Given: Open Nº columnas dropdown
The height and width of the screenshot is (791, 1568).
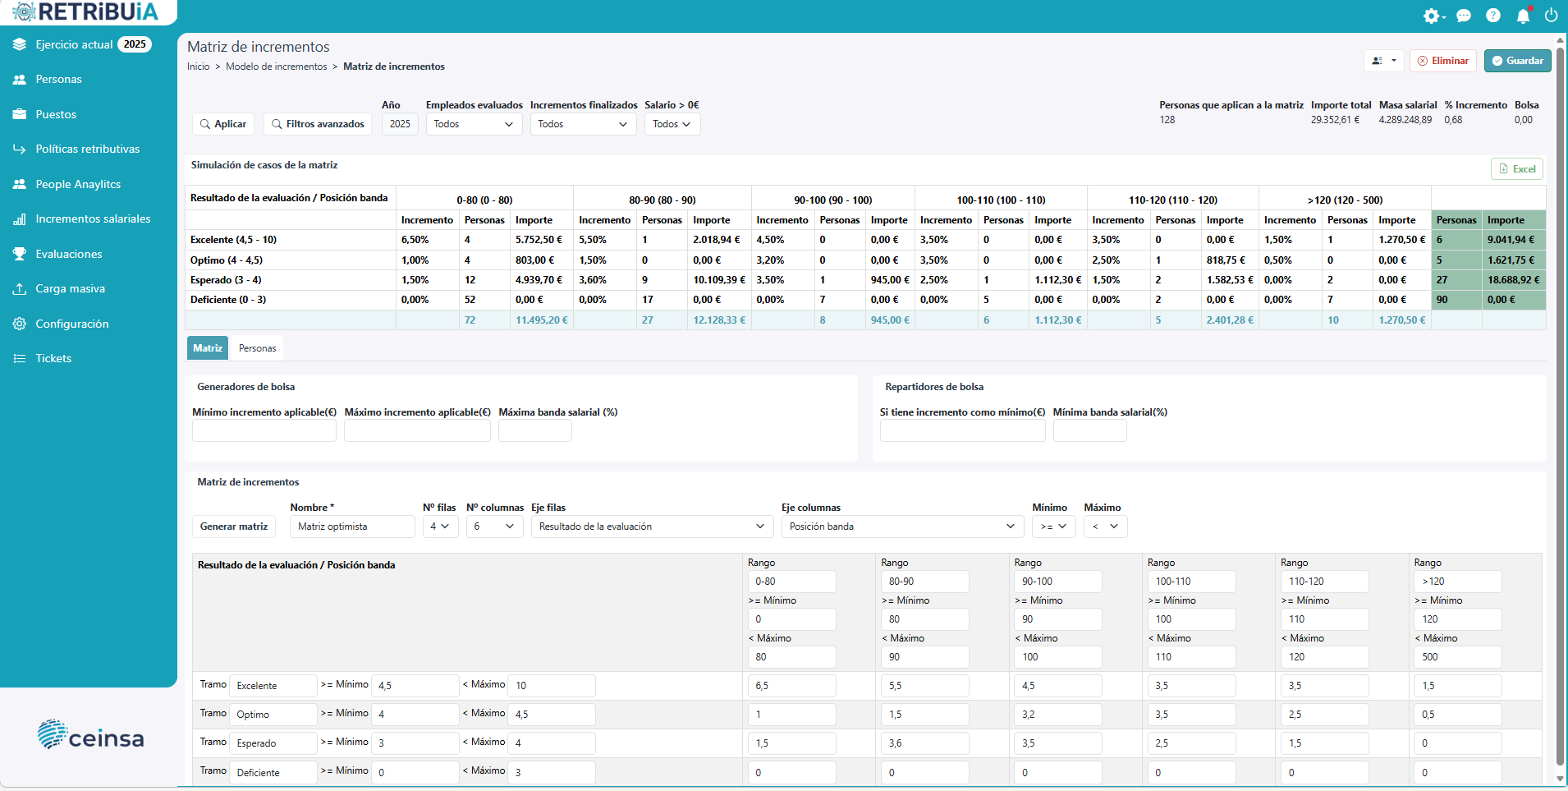Looking at the screenshot, I should click(494, 527).
